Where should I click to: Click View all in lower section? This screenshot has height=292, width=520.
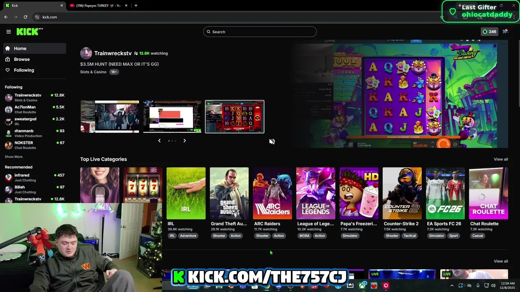click(501, 261)
